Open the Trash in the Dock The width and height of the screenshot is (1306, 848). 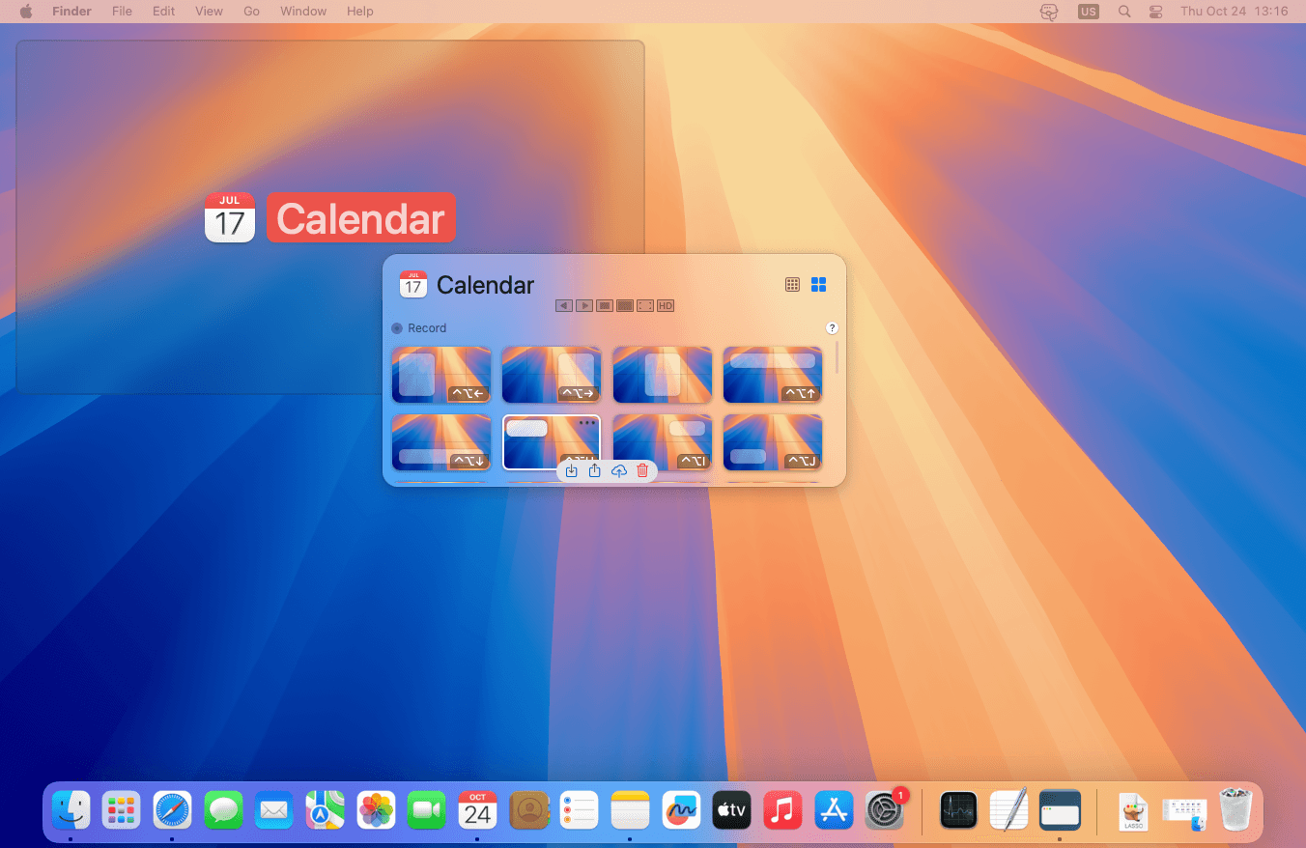tap(1235, 810)
